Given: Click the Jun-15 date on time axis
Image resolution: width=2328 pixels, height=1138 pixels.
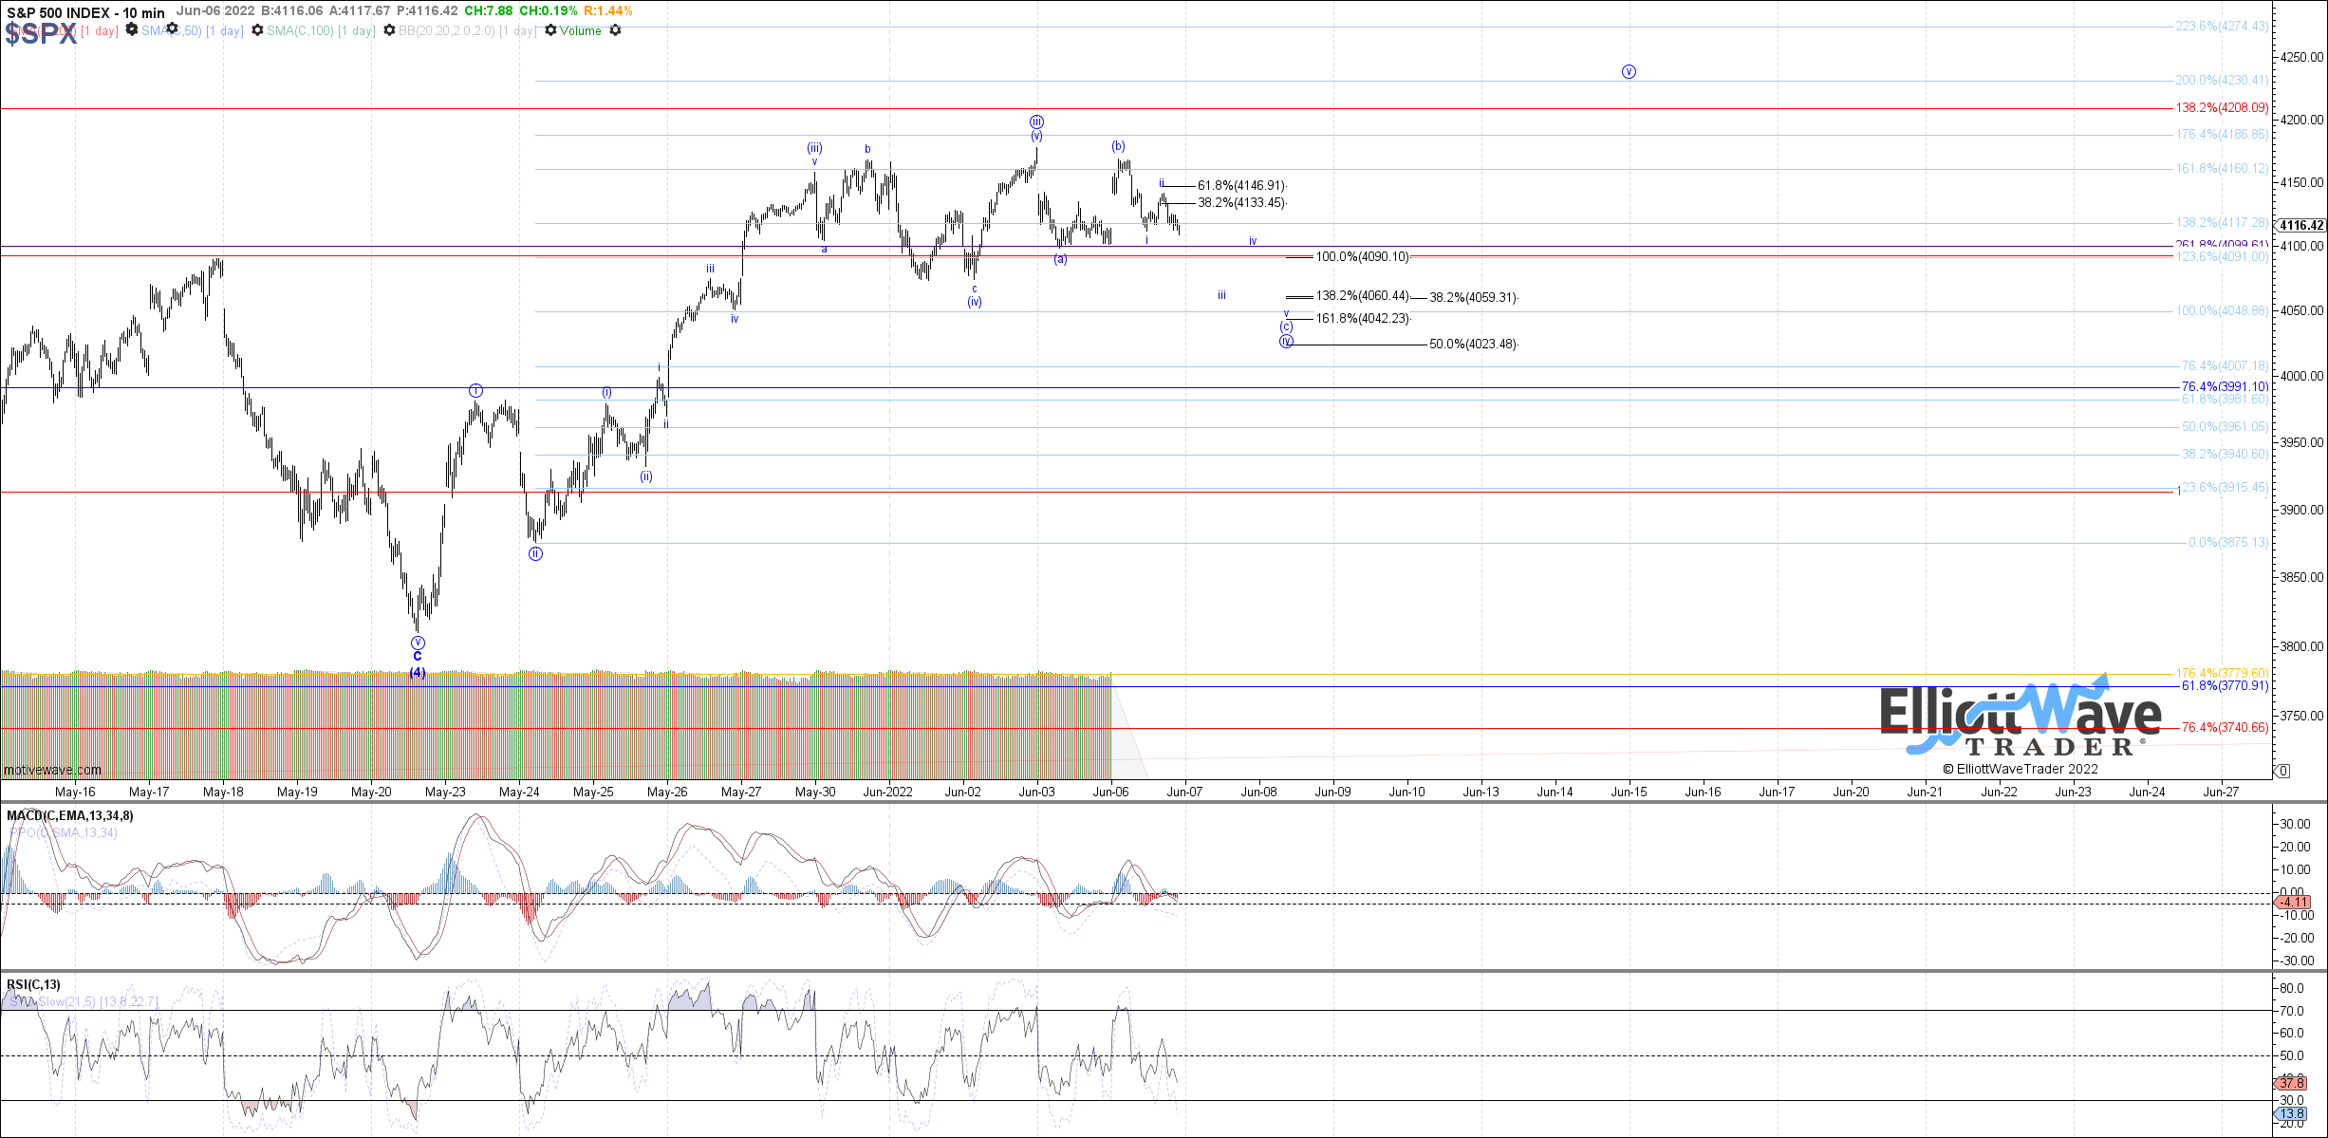Looking at the screenshot, I should (1629, 792).
